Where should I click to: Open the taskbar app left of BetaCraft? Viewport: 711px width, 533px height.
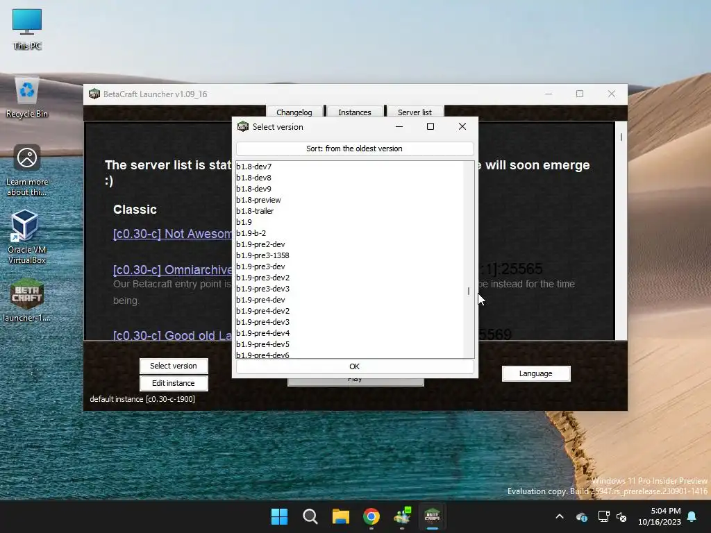(402, 516)
